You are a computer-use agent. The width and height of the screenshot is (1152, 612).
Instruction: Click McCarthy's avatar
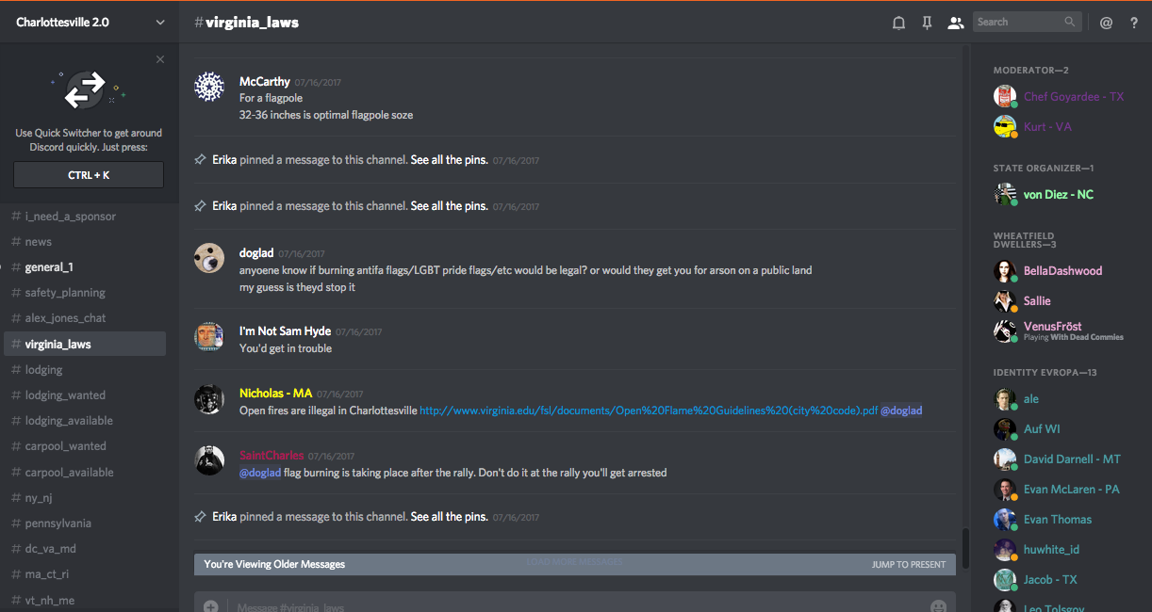point(209,87)
